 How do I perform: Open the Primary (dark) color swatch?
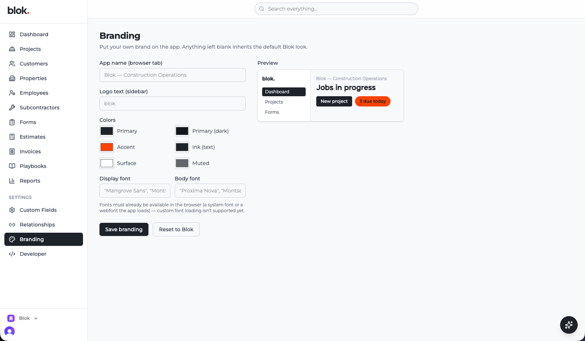[182, 131]
